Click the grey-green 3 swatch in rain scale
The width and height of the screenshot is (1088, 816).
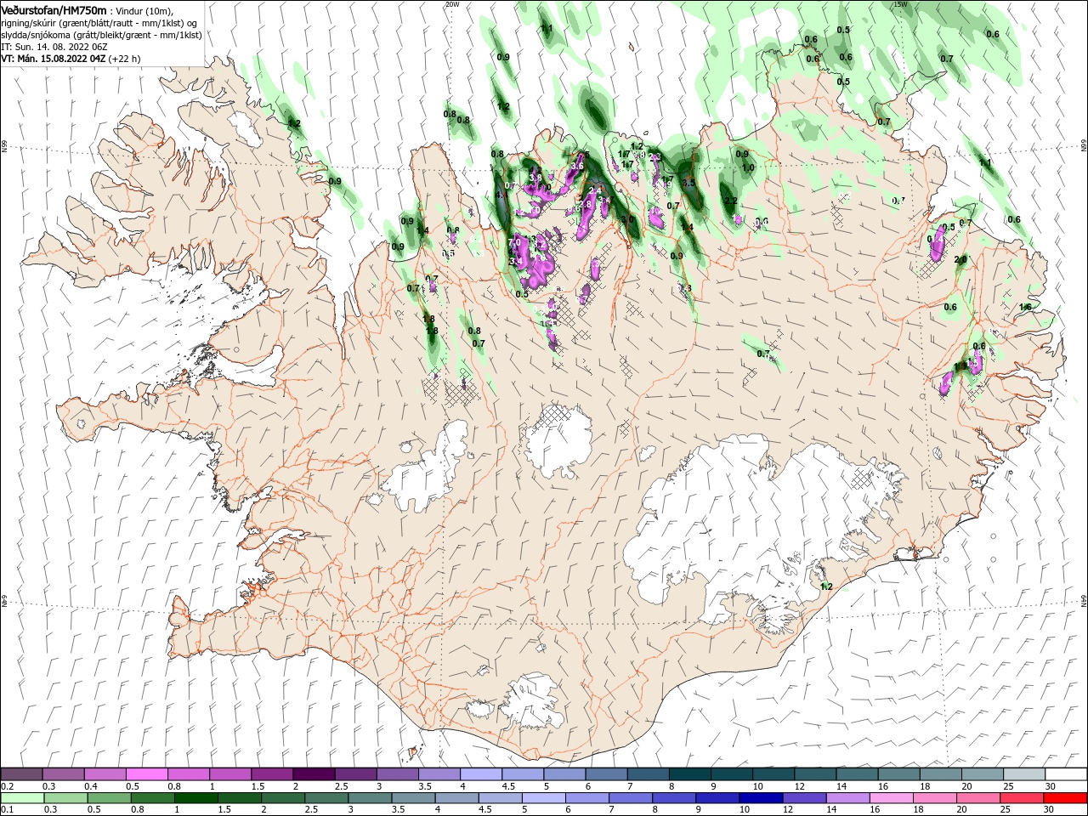[371, 798]
